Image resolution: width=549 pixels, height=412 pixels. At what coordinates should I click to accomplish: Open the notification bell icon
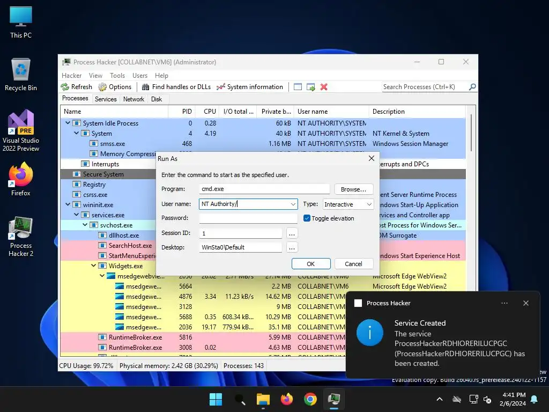click(x=535, y=399)
